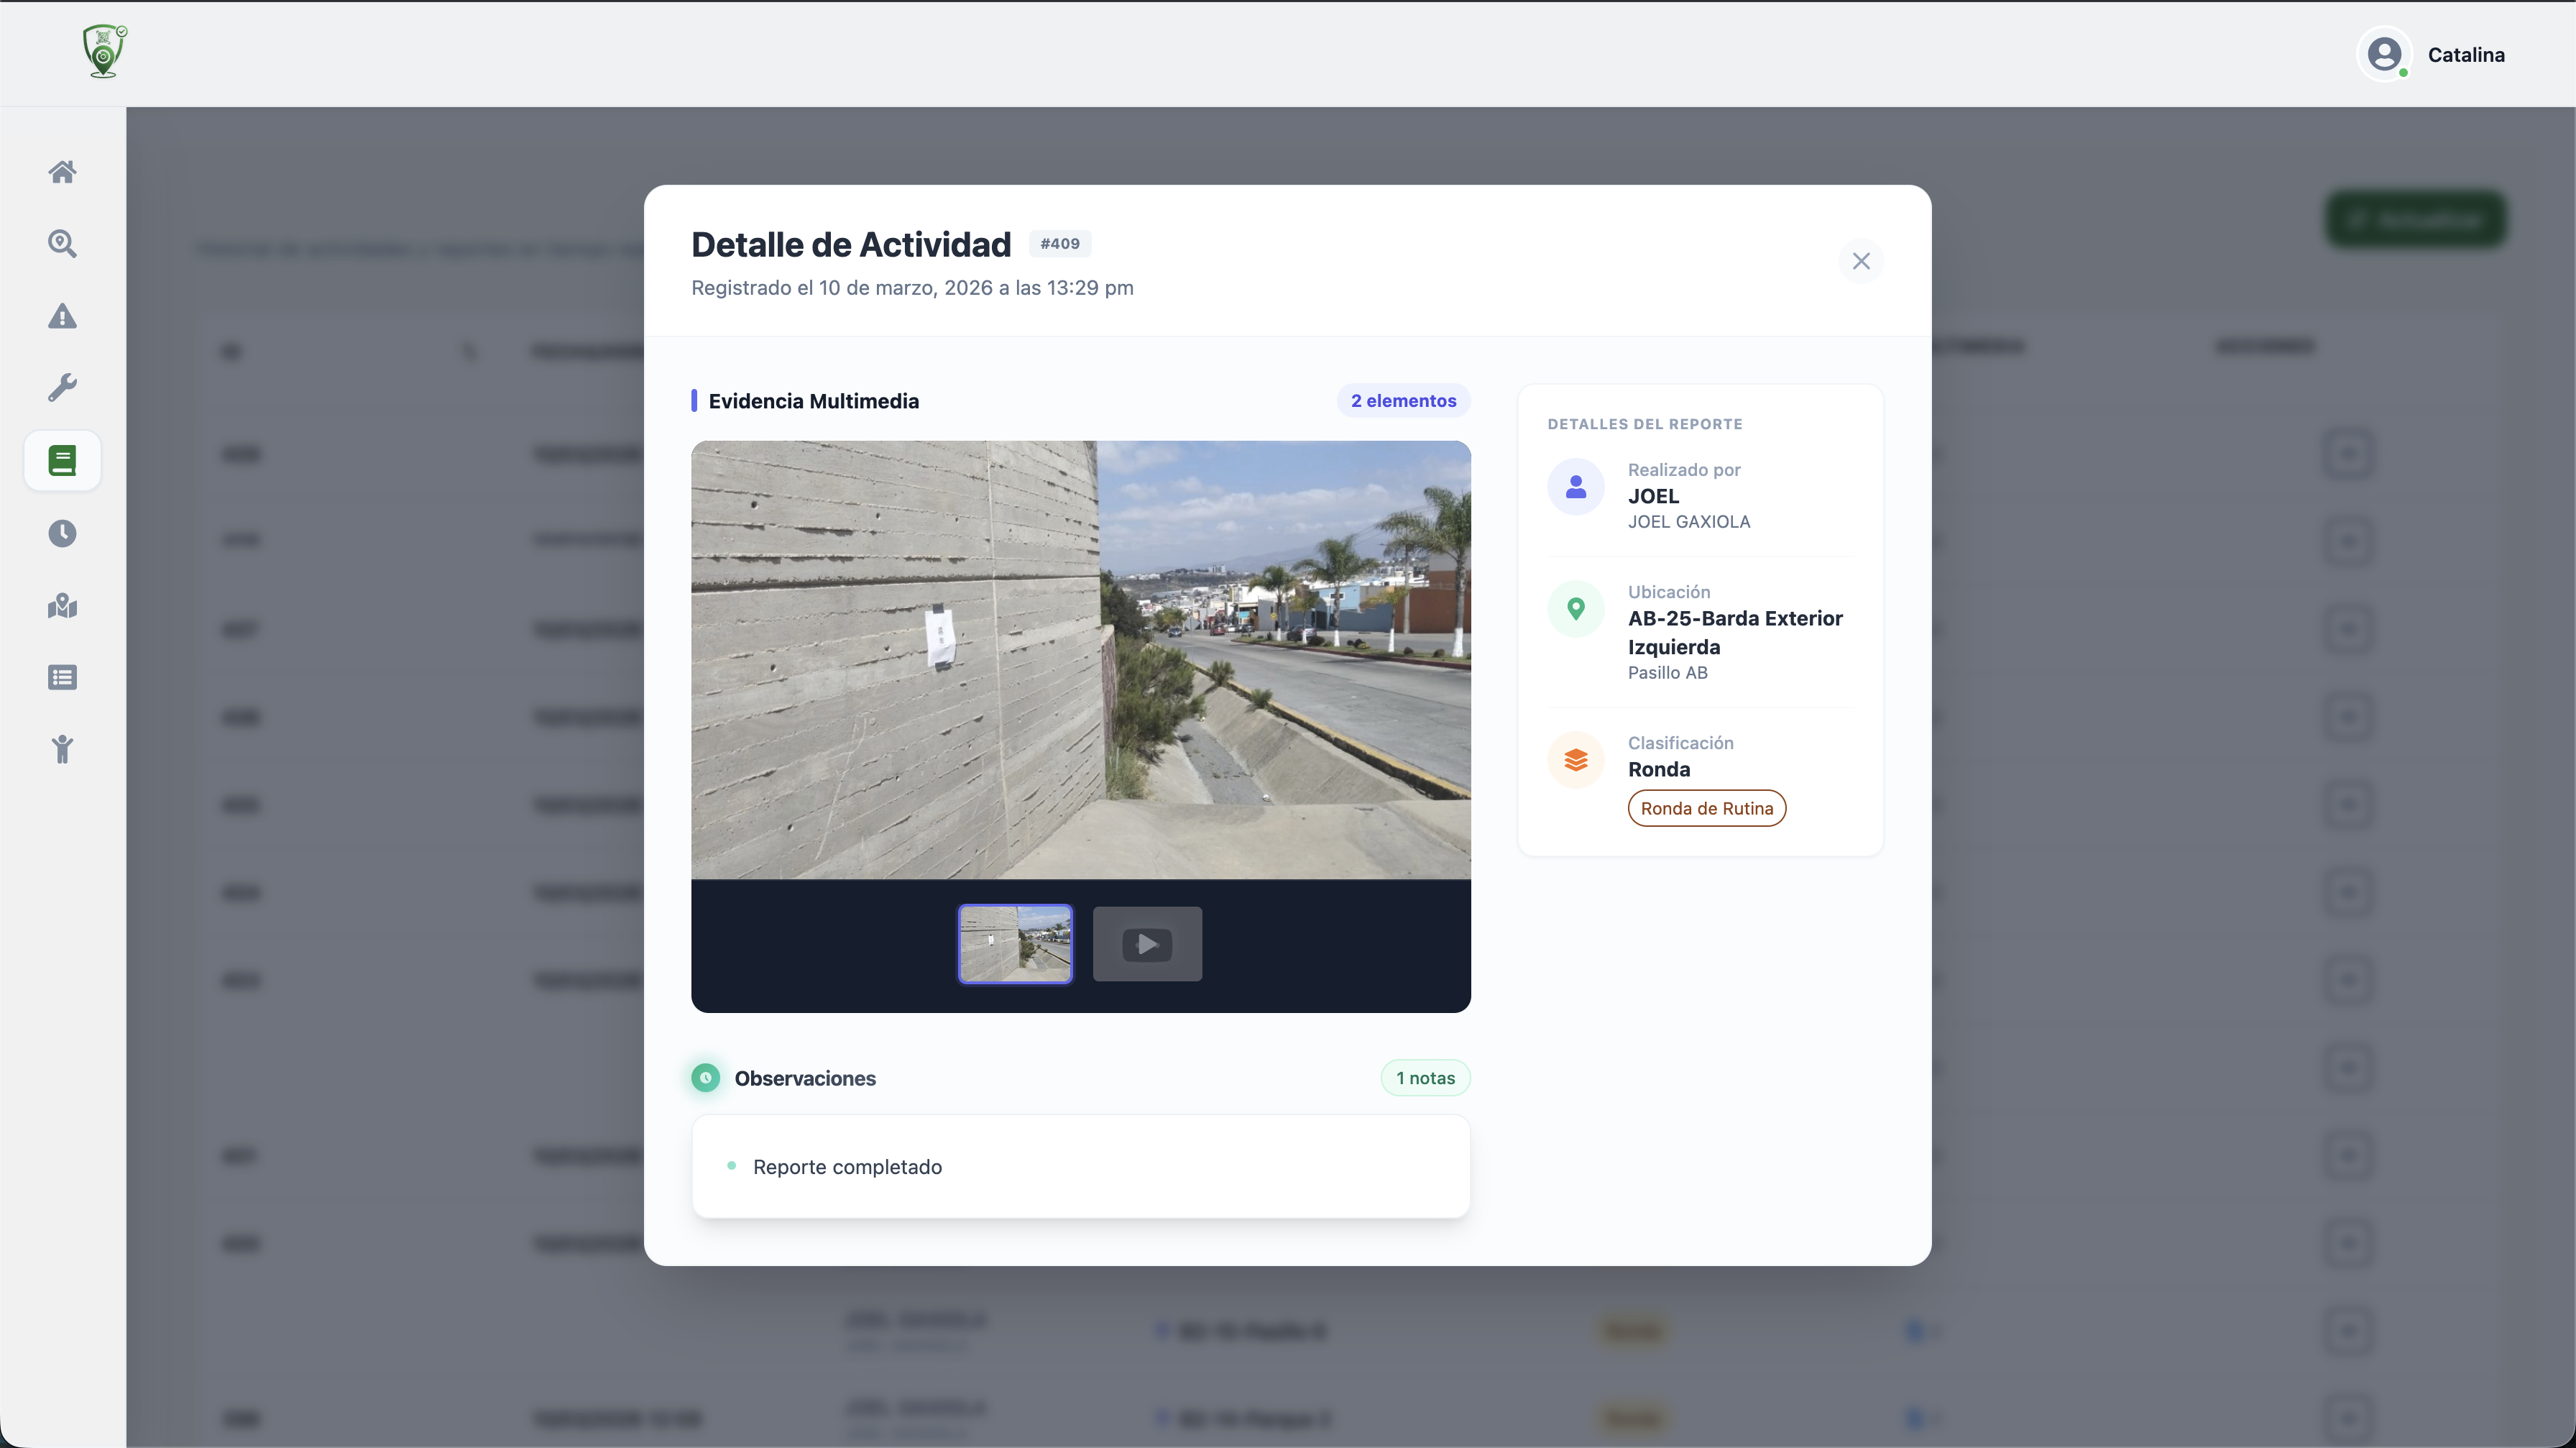Viewport: 2576px width, 1448px height.
Task: Open the home icon in sidebar
Action: tap(62, 172)
